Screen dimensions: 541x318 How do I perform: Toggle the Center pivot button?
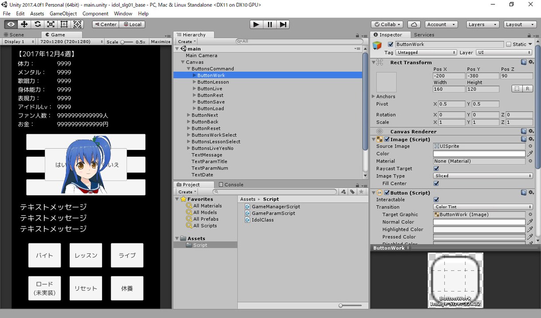105,24
